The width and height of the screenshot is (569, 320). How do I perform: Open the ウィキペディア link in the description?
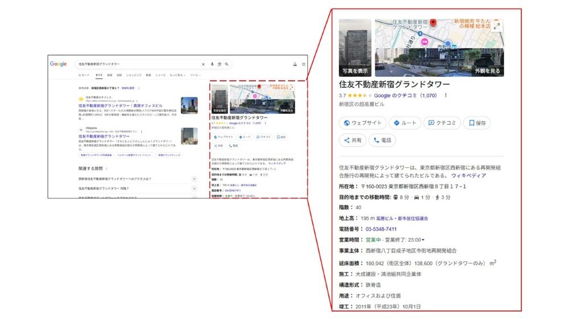468,176
